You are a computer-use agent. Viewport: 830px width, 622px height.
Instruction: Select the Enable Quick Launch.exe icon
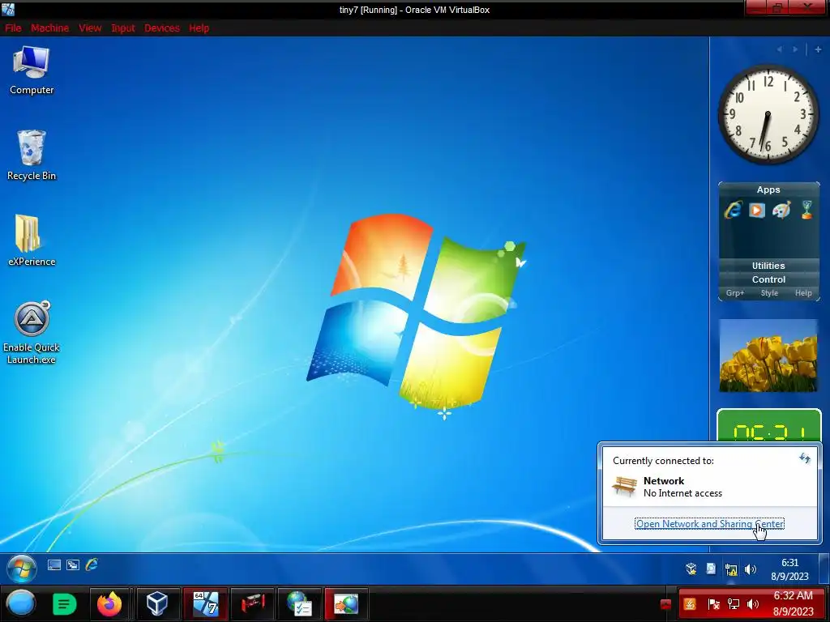(x=32, y=333)
